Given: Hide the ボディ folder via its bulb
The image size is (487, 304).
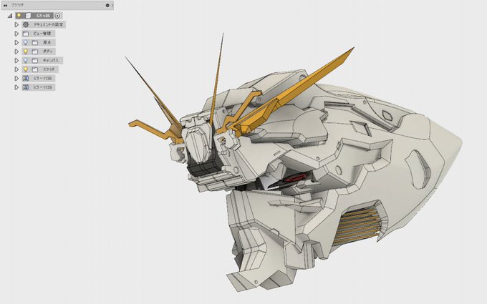Looking at the screenshot, I should point(26,52).
